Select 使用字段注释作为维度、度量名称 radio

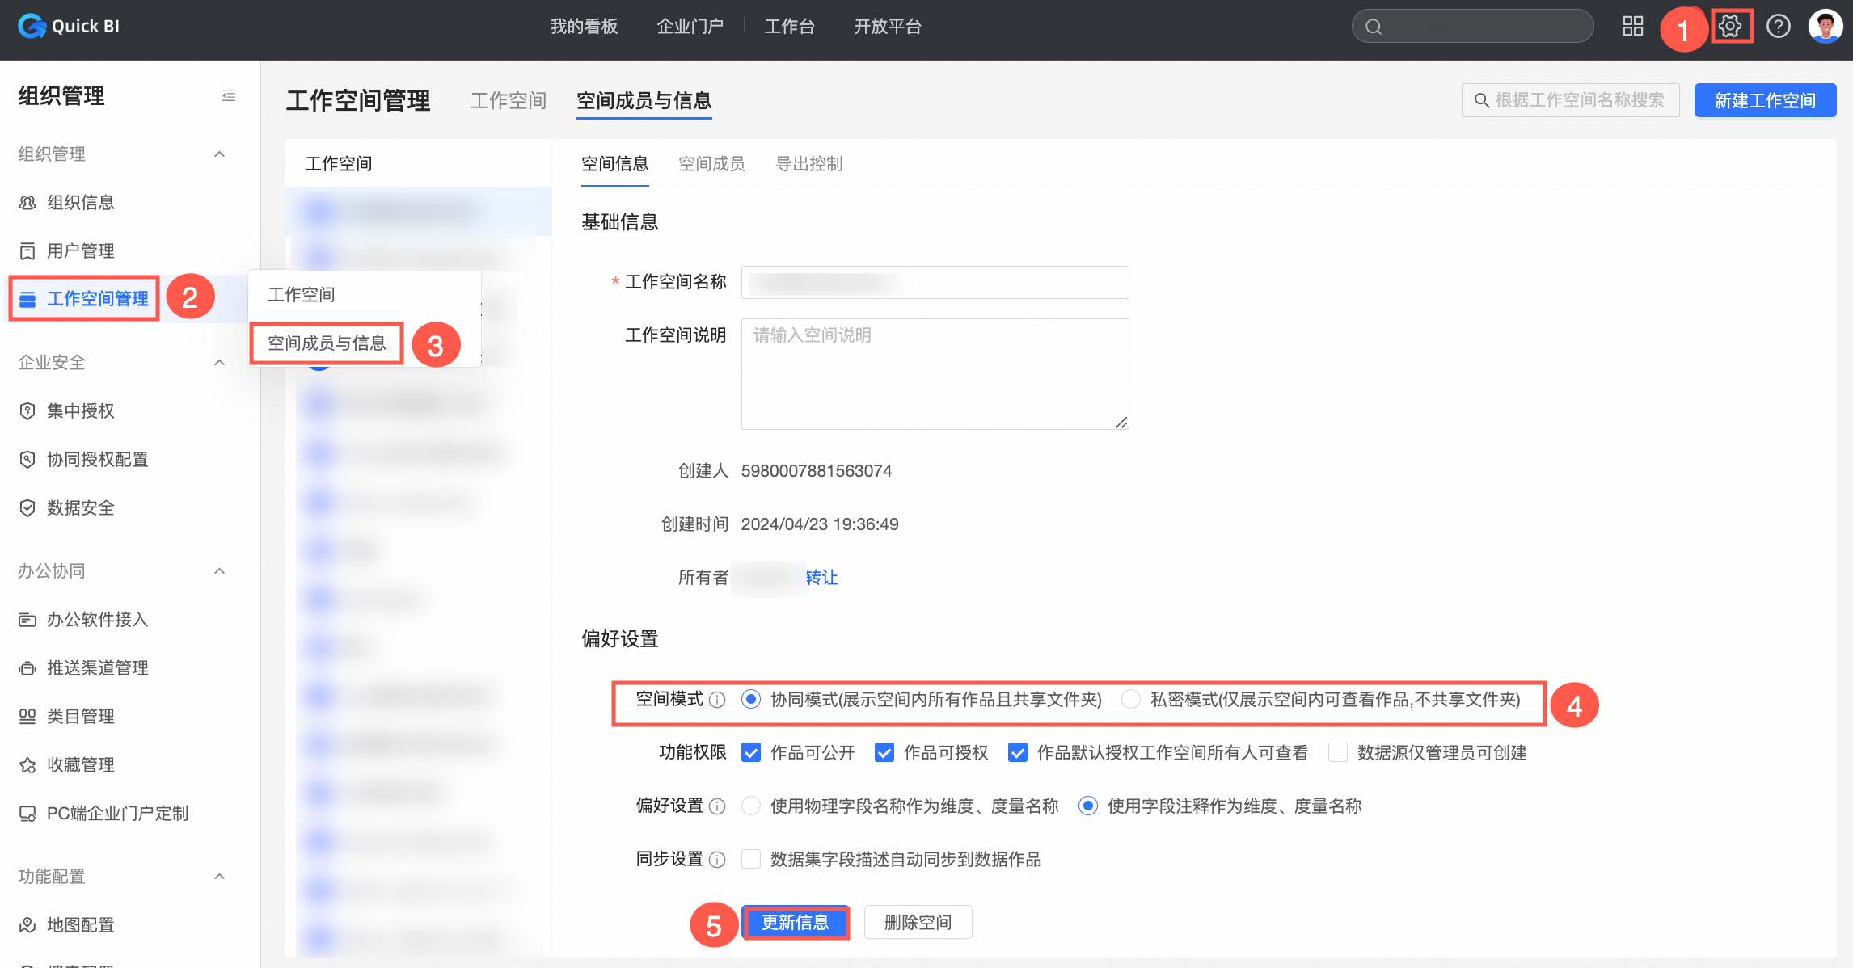(x=1088, y=806)
